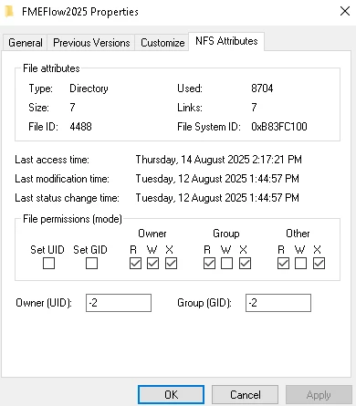Click the Size value 7

[72, 108]
